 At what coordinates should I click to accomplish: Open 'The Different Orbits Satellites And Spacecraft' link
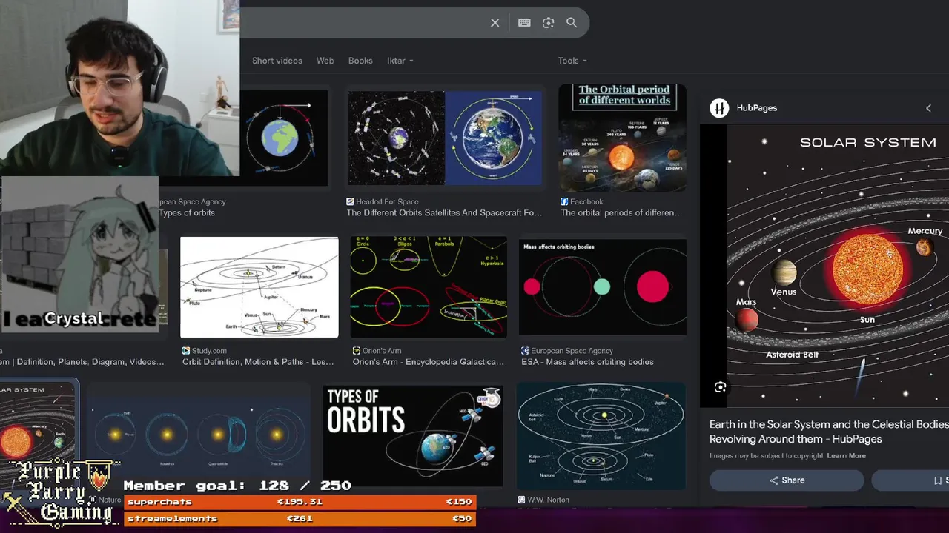444,213
